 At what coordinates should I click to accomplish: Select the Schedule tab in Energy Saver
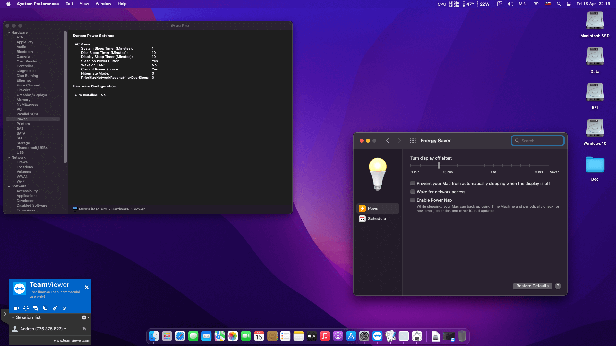377,218
